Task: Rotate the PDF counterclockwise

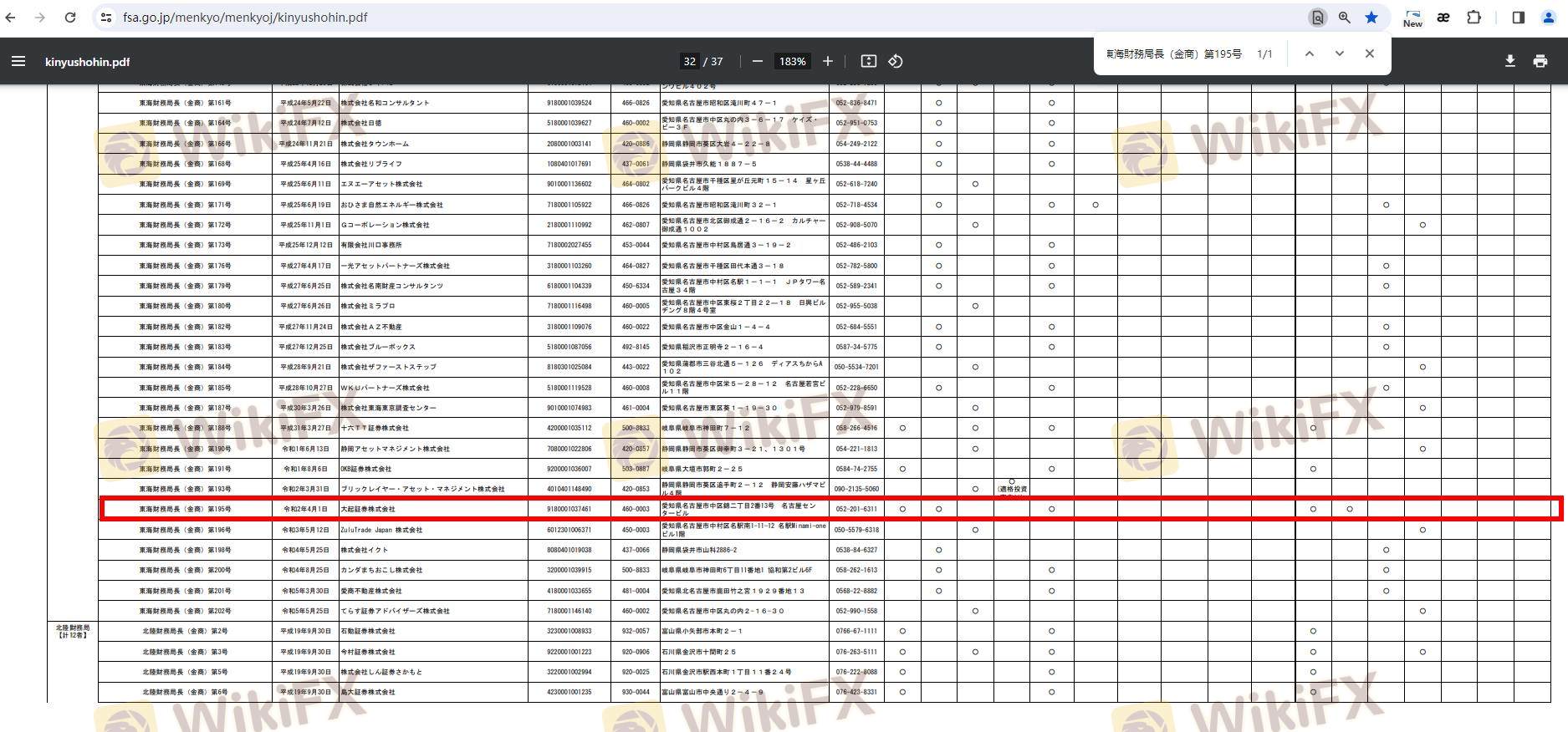Action: (x=896, y=61)
